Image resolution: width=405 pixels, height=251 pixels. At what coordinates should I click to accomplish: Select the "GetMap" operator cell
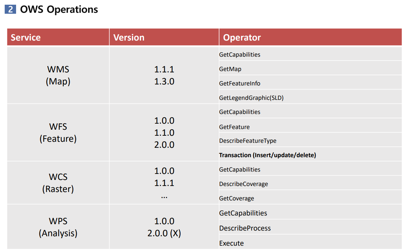[x=311, y=68]
